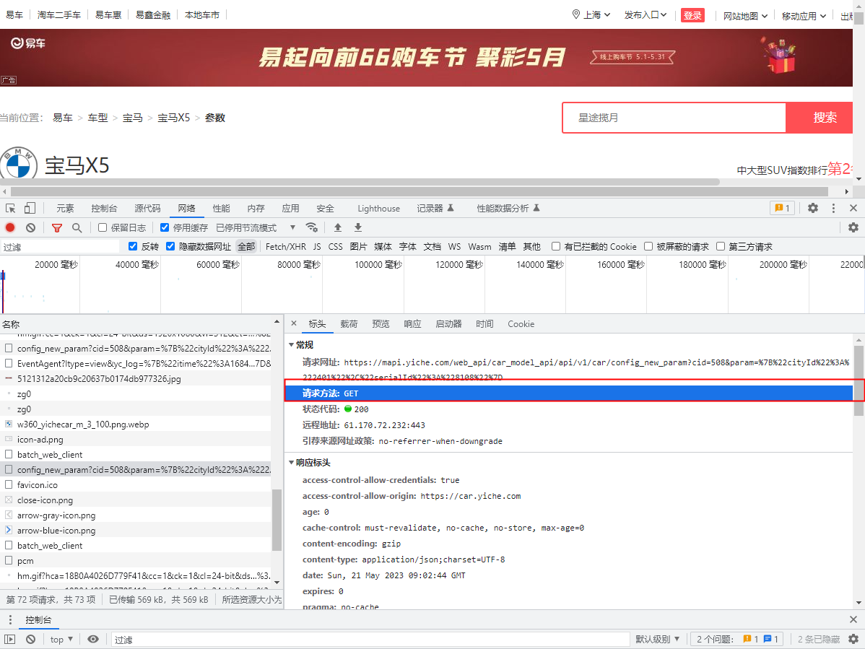Open DevTools main settings gear

click(x=812, y=208)
